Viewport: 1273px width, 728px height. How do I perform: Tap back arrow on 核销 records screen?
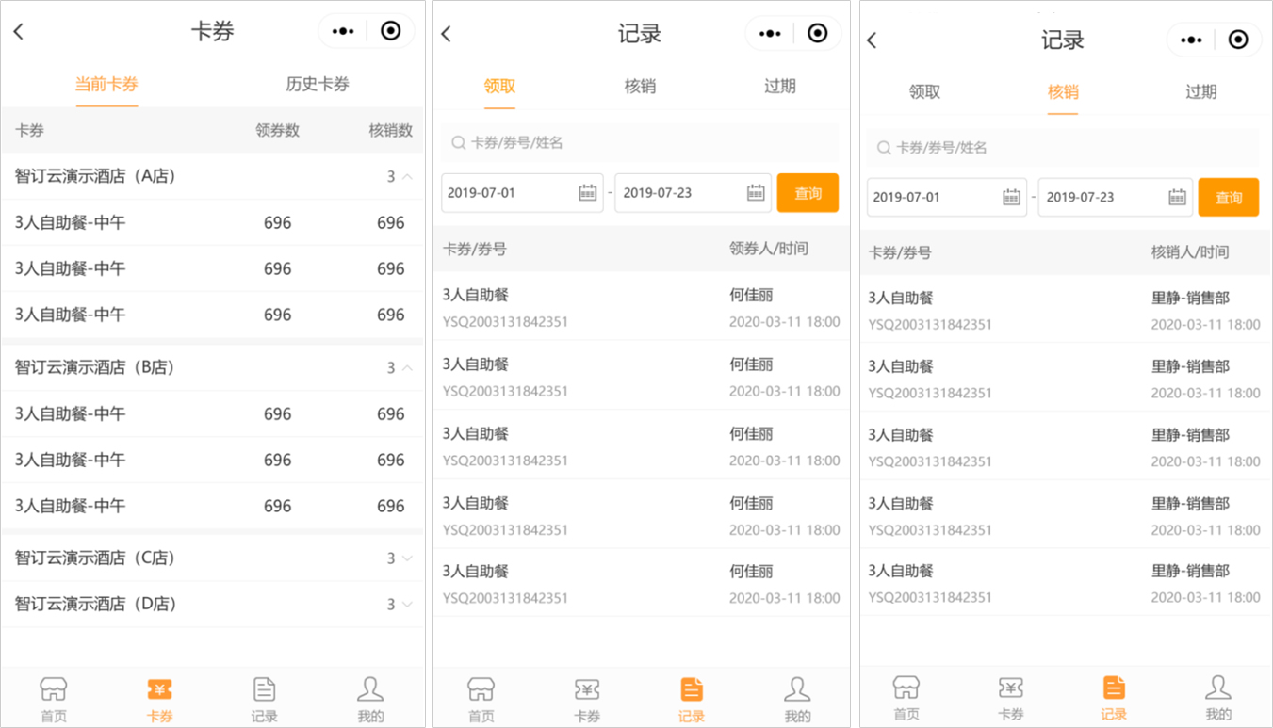click(x=872, y=40)
